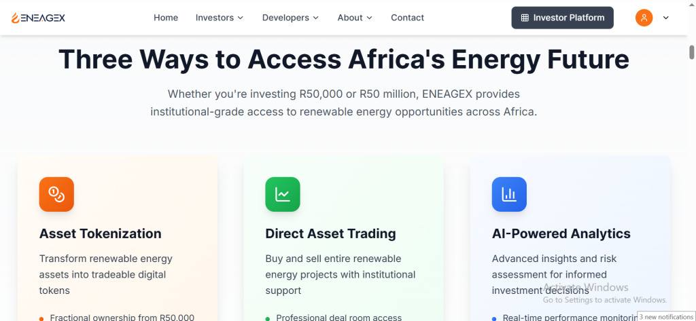The height and width of the screenshot is (321, 696).
Task: Click the grid icon in Investor Platform button
Action: (x=525, y=18)
